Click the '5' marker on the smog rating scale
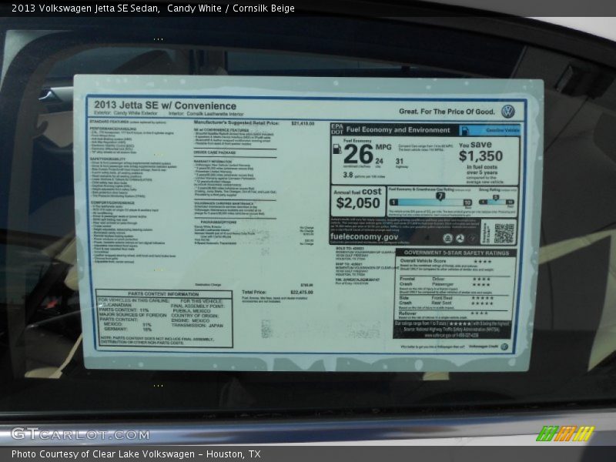The width and height of the screenshot is (616, 462). coord(496,198)
